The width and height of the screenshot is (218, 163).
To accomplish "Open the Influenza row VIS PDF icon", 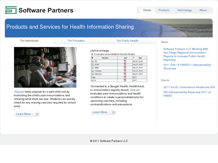I will (x=125, y=74).
